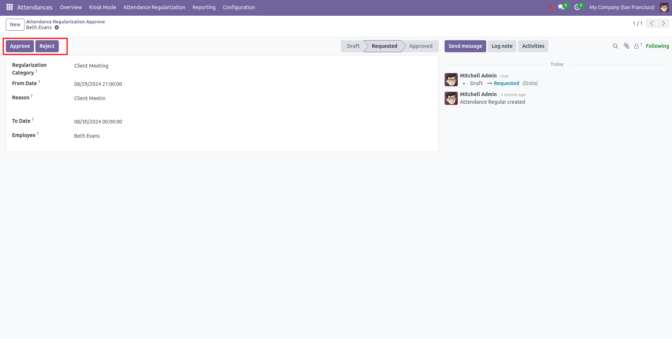Open the conversations chat icon
The width and height of the screenshot is (672, 339).
click(x=561, y=7)
